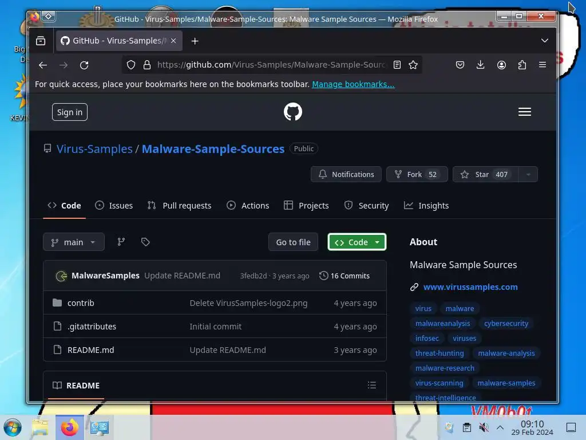Star the repository with Star button
586x440 pixels.
[x=485, y=174]
